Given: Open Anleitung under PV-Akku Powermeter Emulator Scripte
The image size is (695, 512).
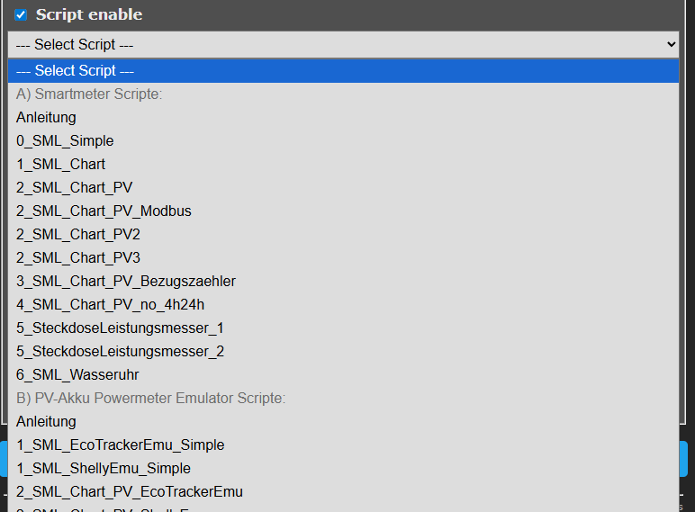Looking at the screenshot, I should (x=46, y=421).
